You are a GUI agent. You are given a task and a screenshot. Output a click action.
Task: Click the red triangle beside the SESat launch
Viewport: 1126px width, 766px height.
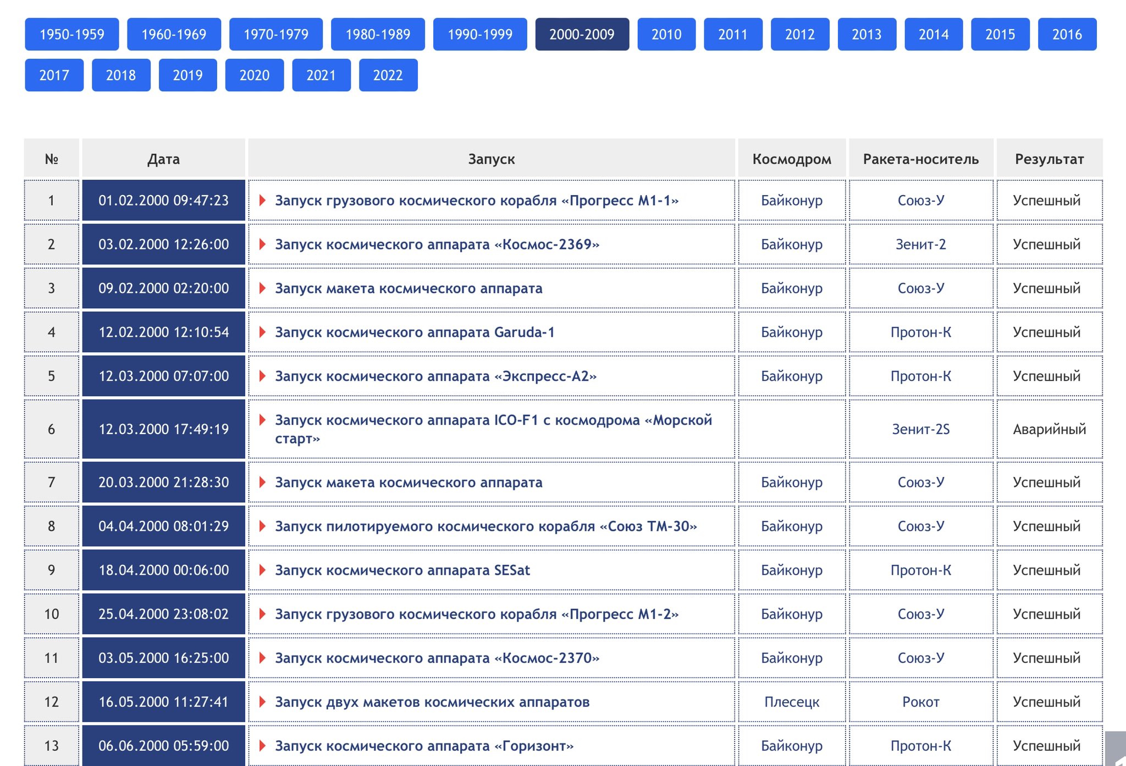[x=262, y=570]
